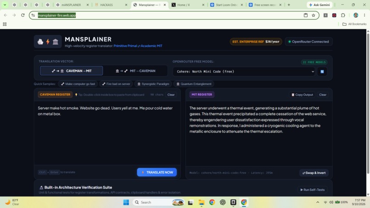Screen dimensions: 370x208
Task: Load 'Synergistic Paradigm' quick sample
Action: point(153,84)
